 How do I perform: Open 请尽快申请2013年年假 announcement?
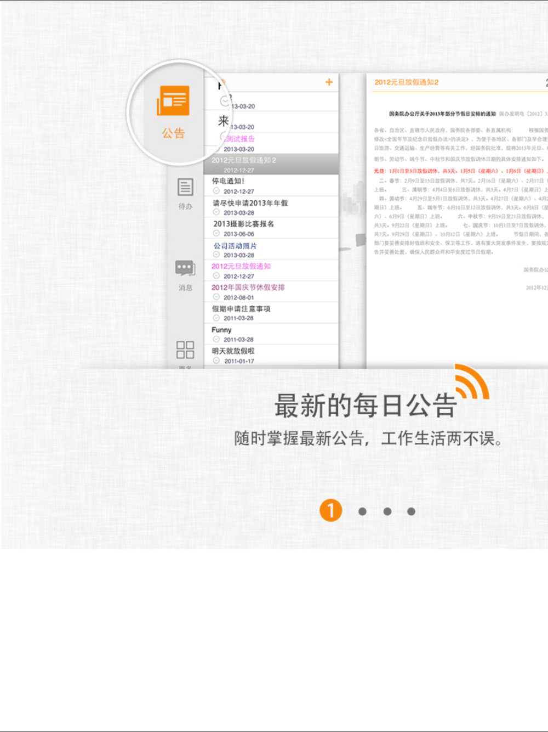click(272, 207)
